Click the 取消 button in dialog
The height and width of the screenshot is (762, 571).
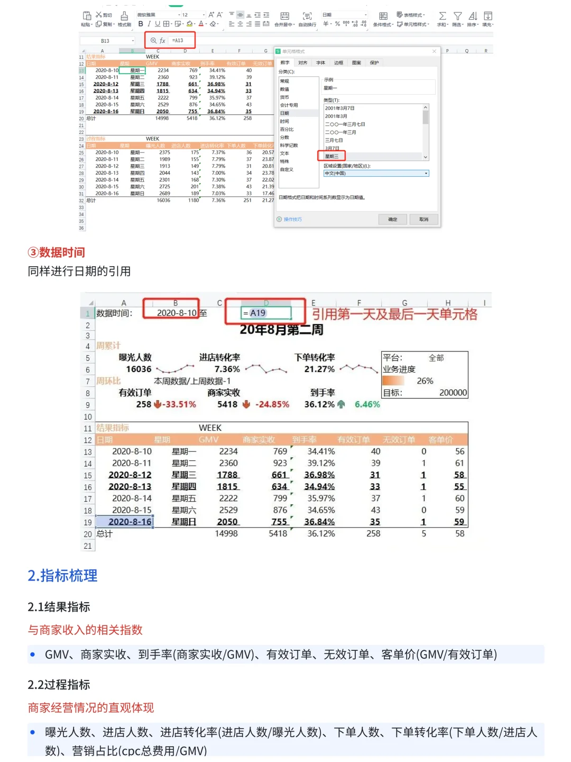[x=423, y=219]
